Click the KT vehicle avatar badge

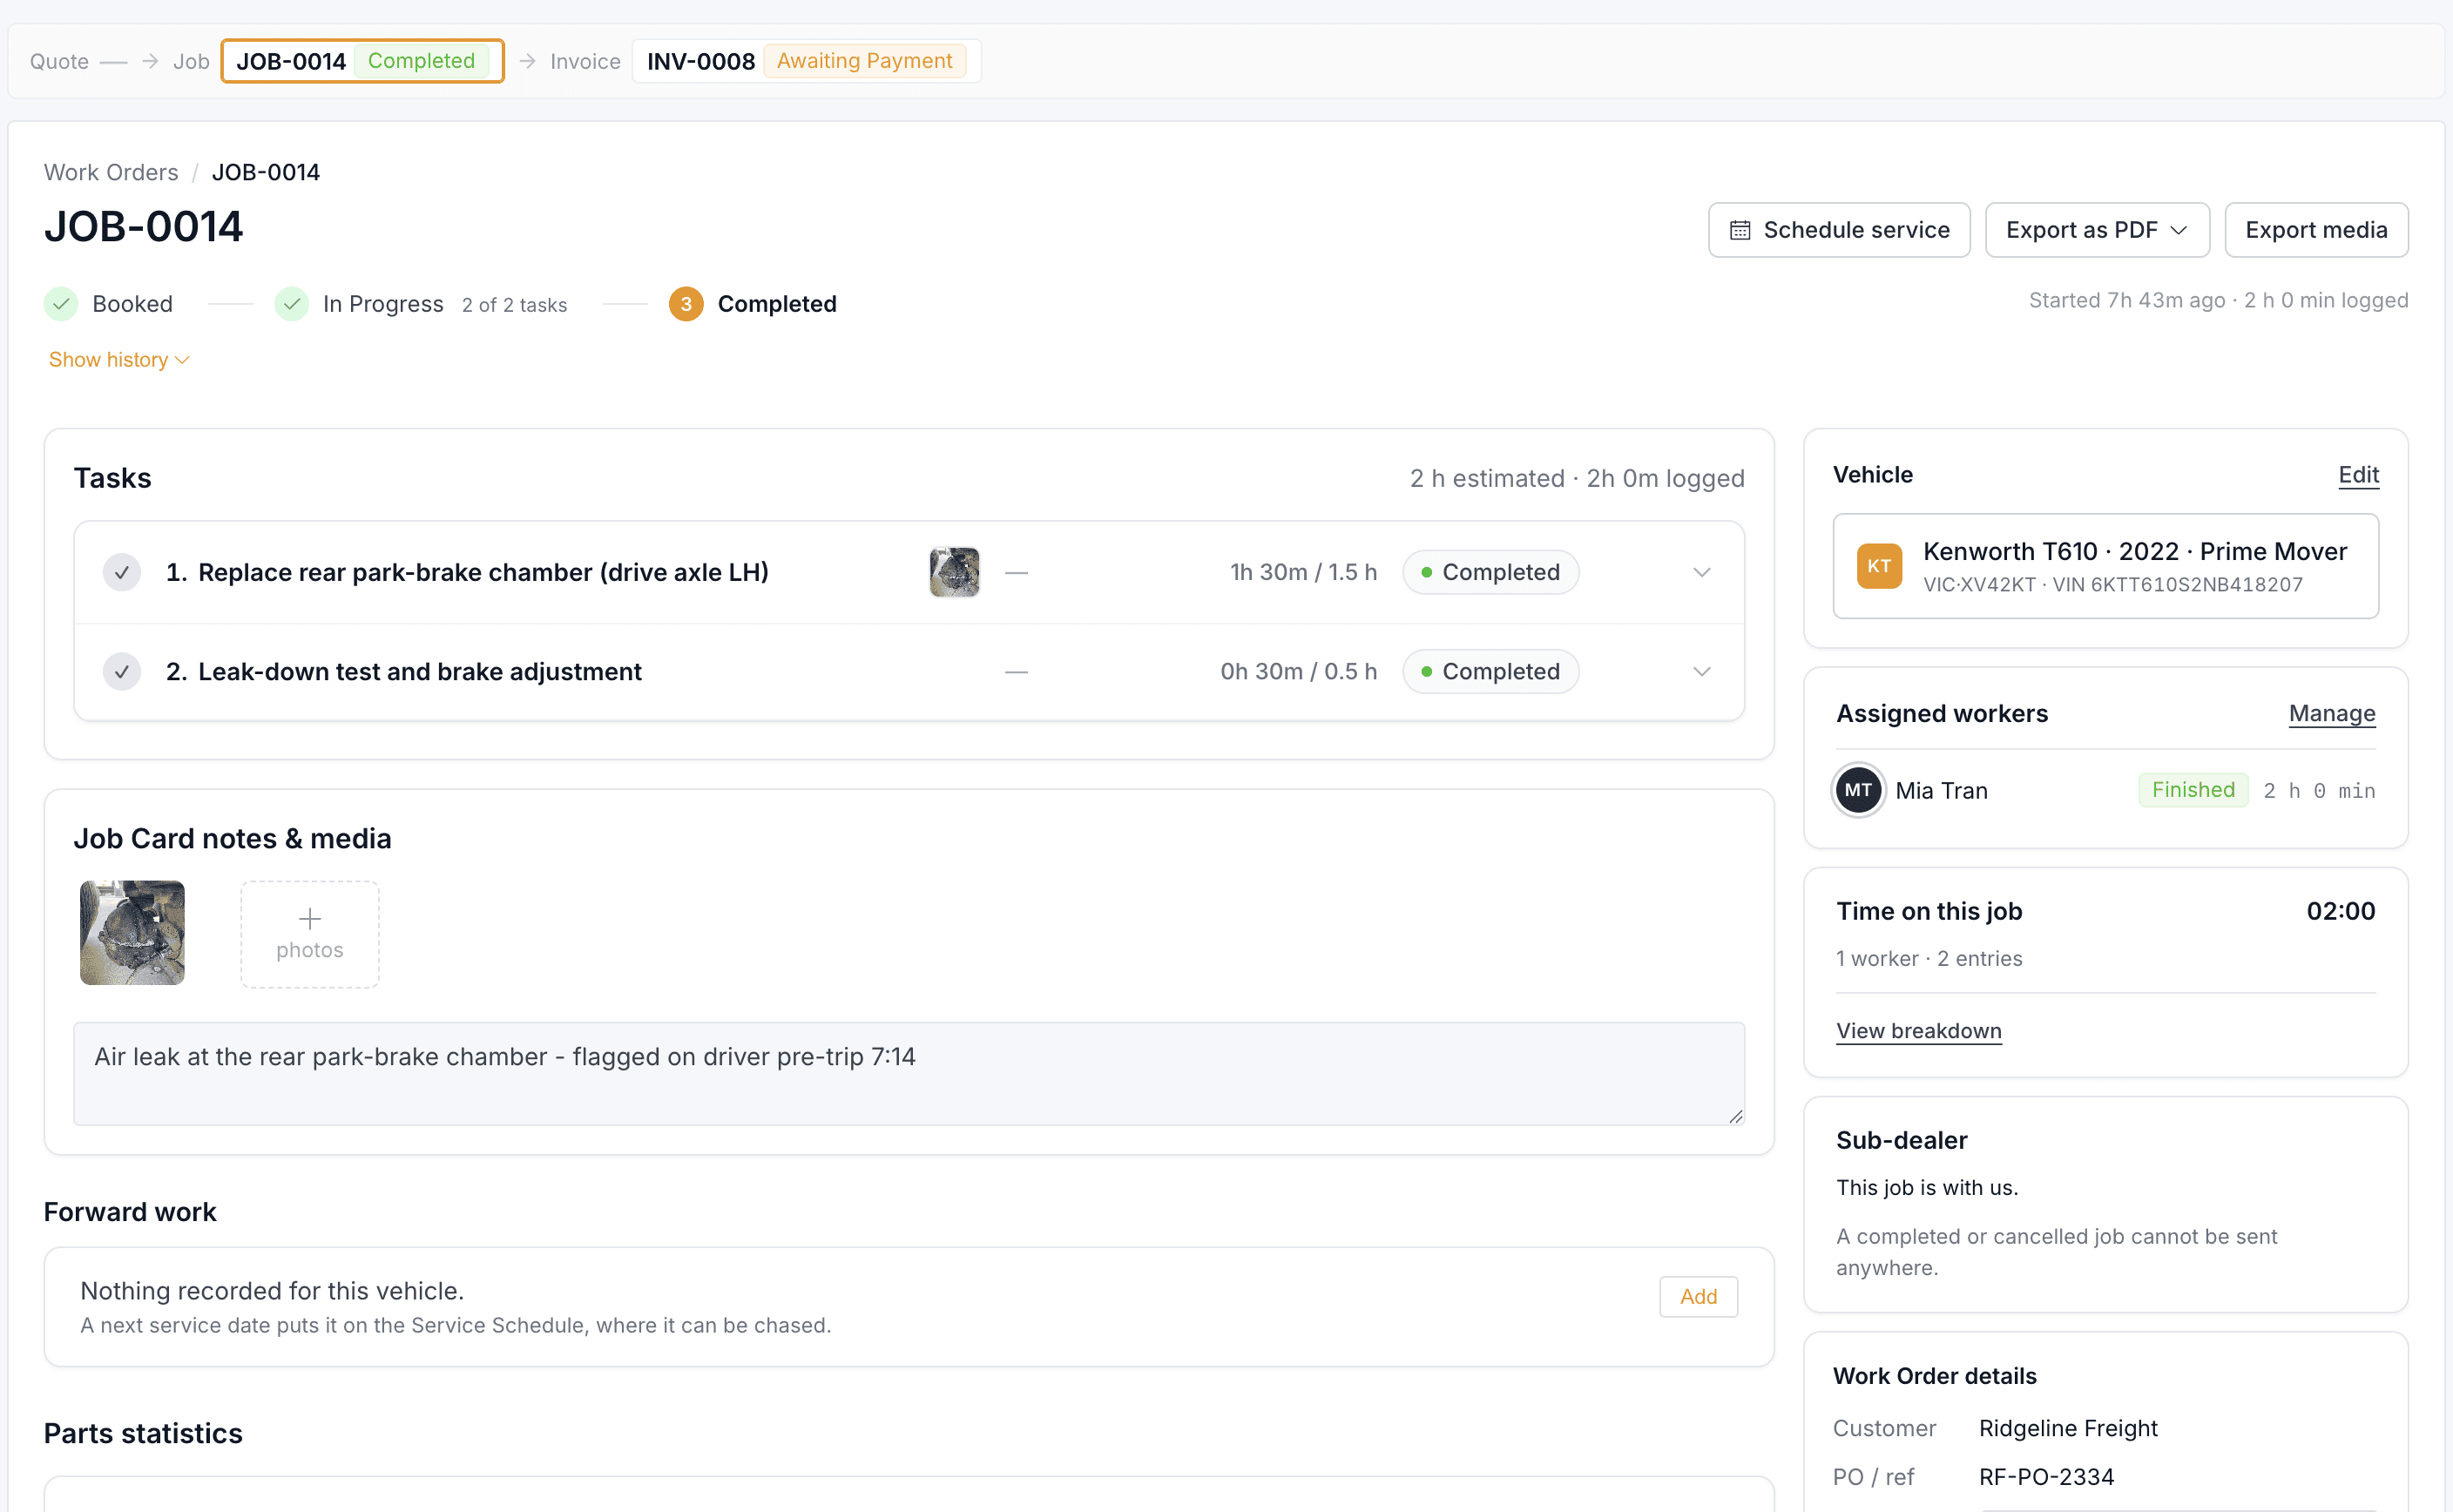coord(1879,566)
